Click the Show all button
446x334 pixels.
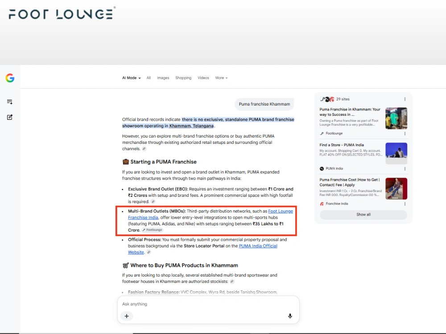coord(363,215)
